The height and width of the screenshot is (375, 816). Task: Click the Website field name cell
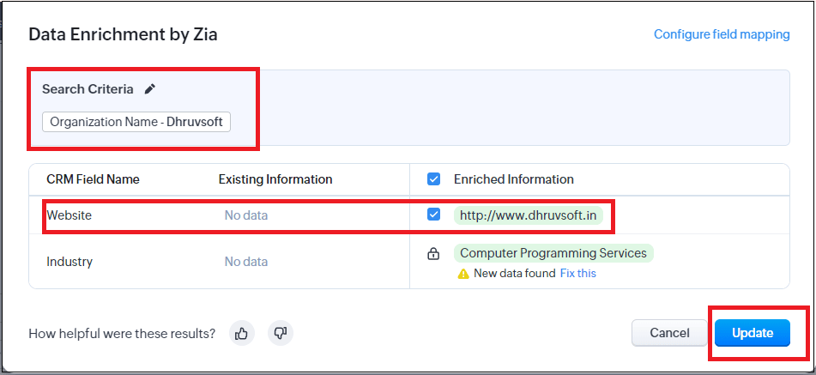70,215
